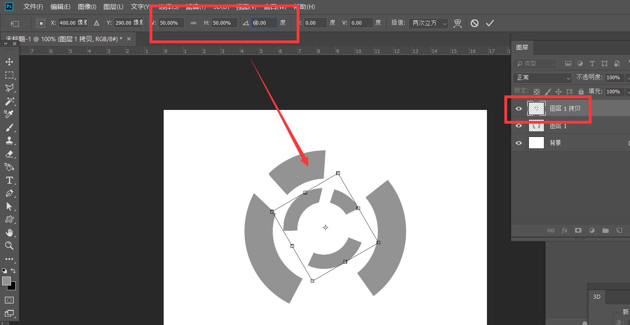Select the Horizontal Type tool
Screen dimensions: 630x325
(x=9, y=180)
